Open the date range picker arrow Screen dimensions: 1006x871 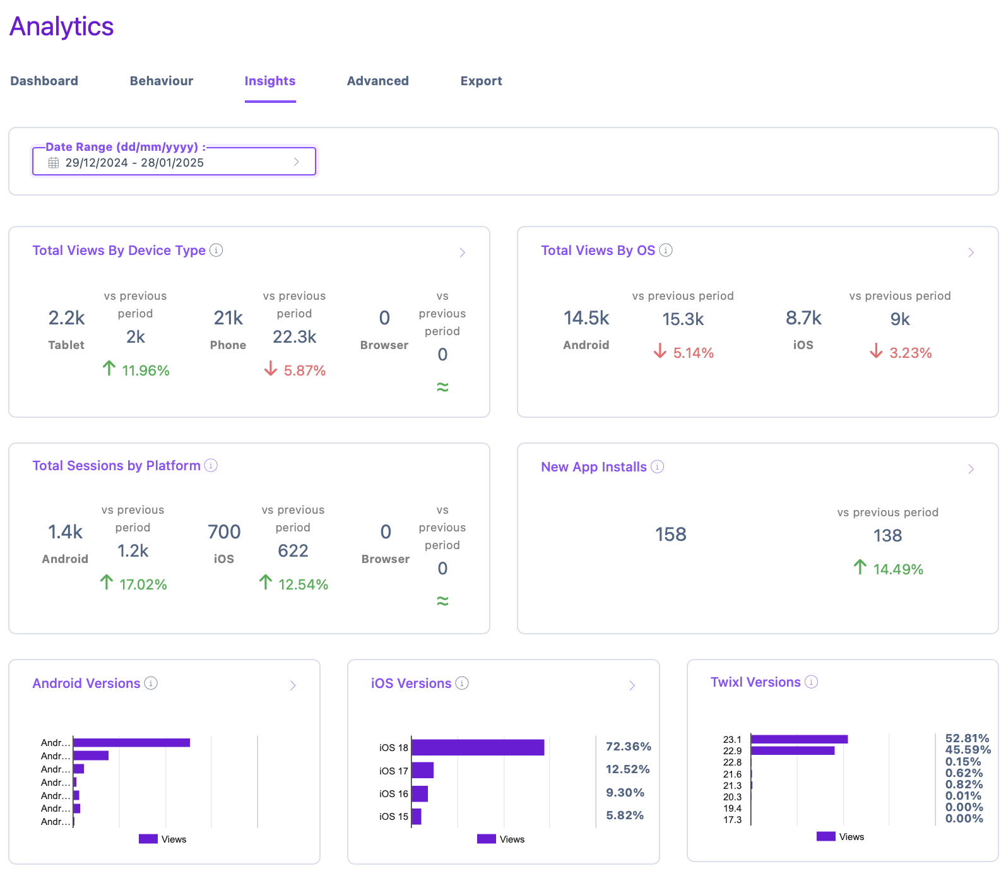[x=296, y=162]
